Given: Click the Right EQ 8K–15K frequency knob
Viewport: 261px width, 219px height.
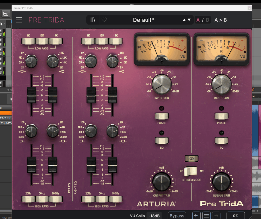Looking at the screenshot, I should 112,61.
